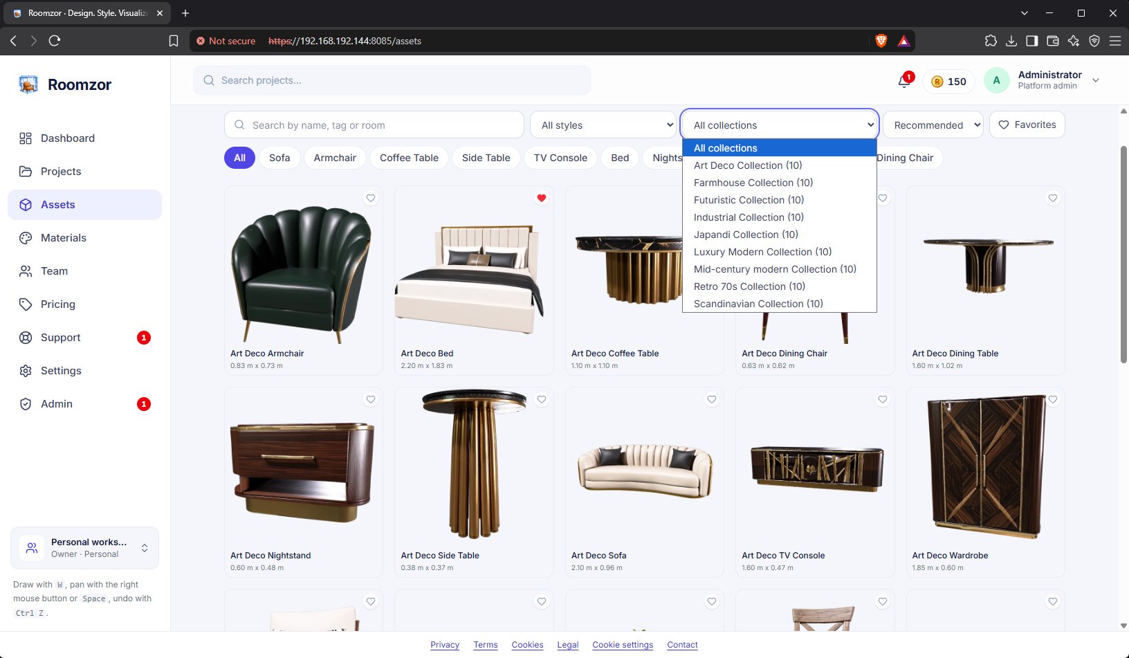Filter assets by Coffee Table chip
Screen dimensions: 1129x658
[x=409, y=158]
